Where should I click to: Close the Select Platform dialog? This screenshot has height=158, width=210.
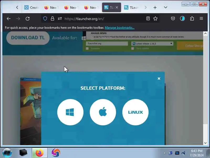pyautogui.click(x=159, y=78)
